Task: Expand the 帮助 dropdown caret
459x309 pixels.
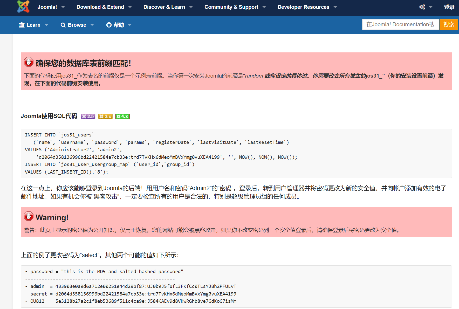Action: click(130, 25)
